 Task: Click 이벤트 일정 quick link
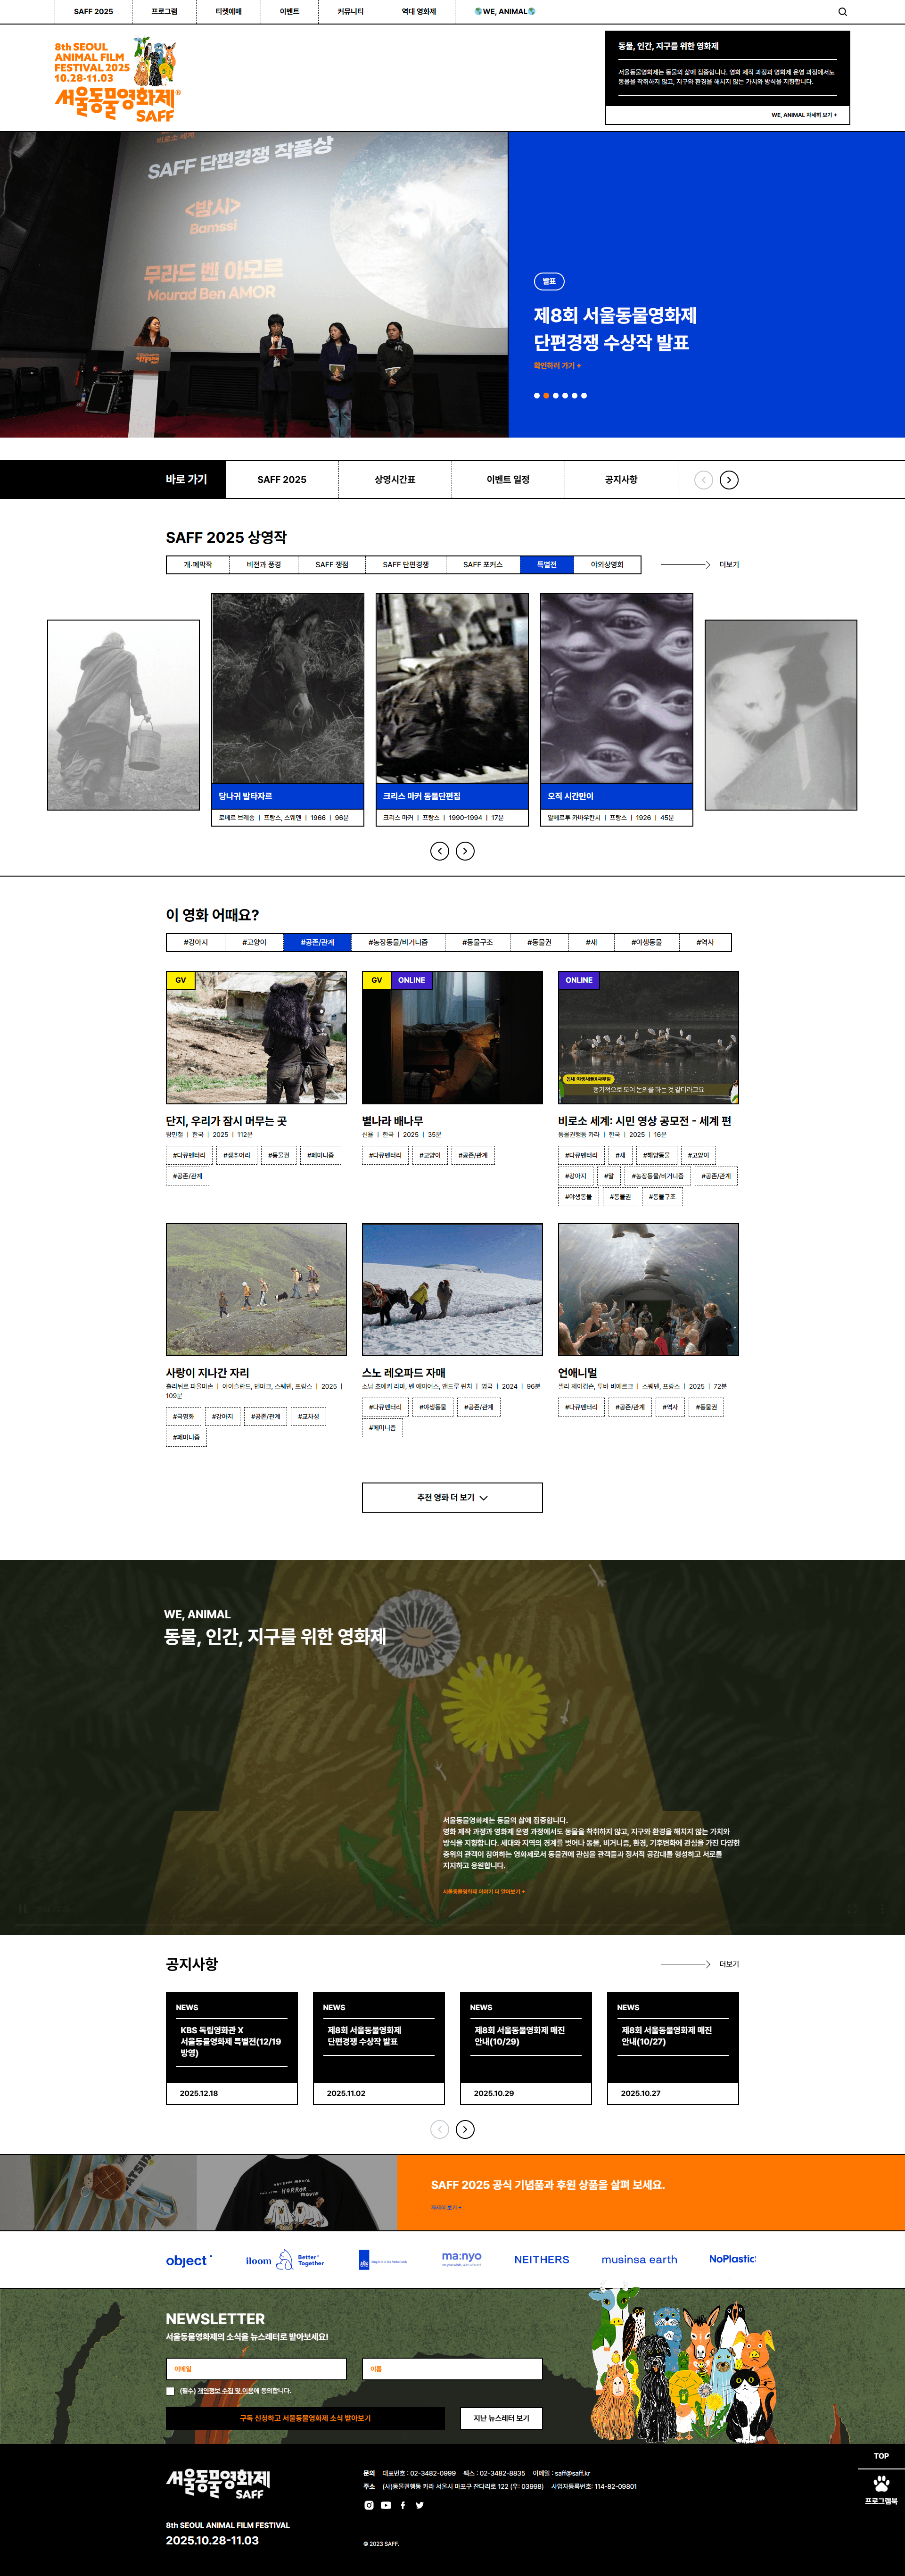(508, 480)
